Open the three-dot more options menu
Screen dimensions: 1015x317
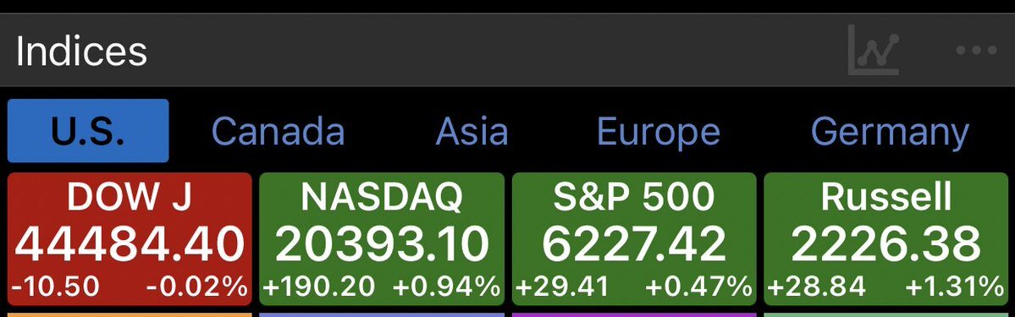pyautogui.click(x=976, y=50)
